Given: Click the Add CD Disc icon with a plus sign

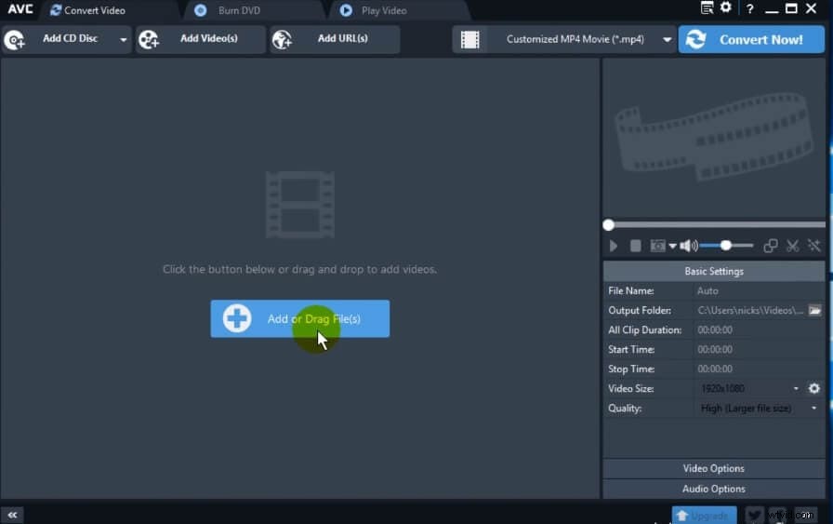Looking at the screenshot, I should pos(14,40).
